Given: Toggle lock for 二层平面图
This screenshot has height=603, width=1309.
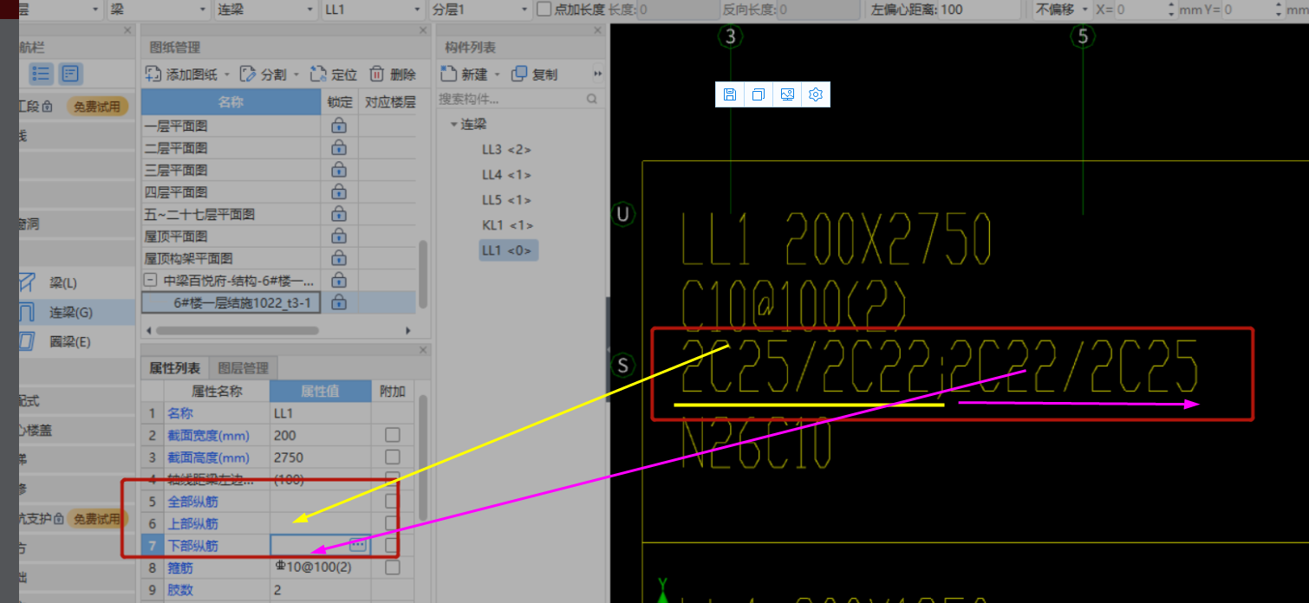Looking at the screenshot, I should coord(339,148).
